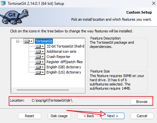
Task: Cancel the TortoiseGit setup
Action: 142,116
